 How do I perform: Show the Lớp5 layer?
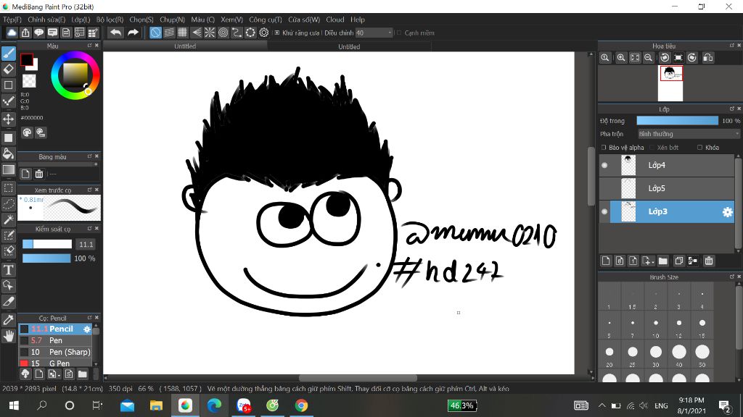point(604,188)
